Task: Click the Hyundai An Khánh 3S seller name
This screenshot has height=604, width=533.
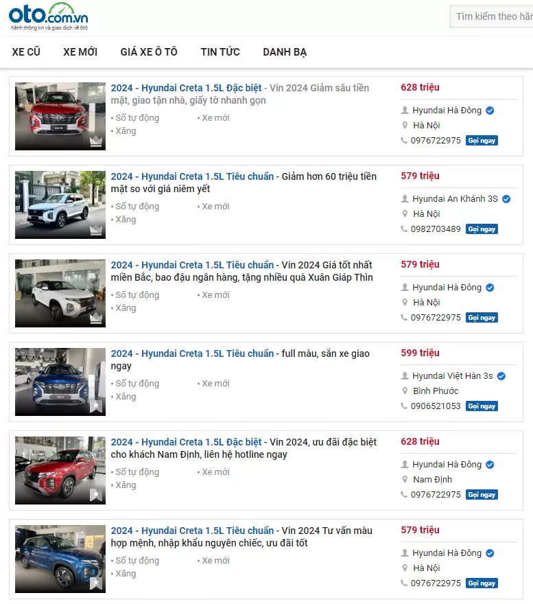Action: [x=455, y=199]
